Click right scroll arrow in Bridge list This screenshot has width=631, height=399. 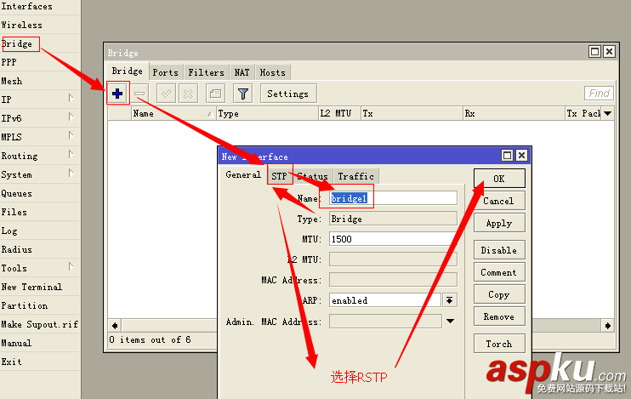[608, 325]
